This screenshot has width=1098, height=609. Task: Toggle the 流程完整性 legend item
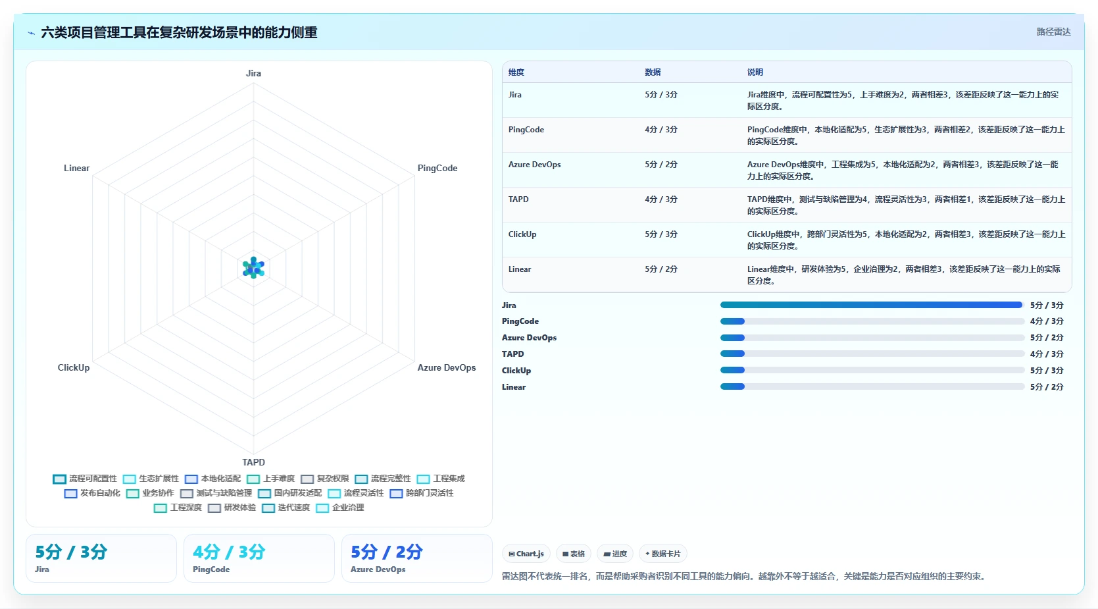click(x=383, y=479)
